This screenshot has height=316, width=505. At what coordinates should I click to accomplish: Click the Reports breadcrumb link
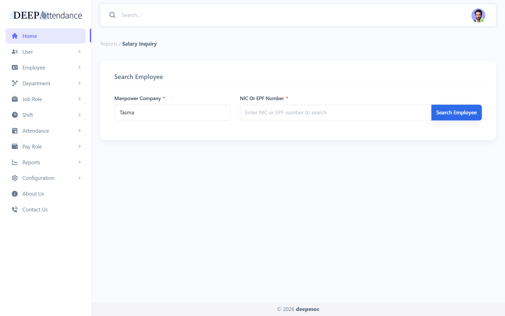(x=109, y=44)
